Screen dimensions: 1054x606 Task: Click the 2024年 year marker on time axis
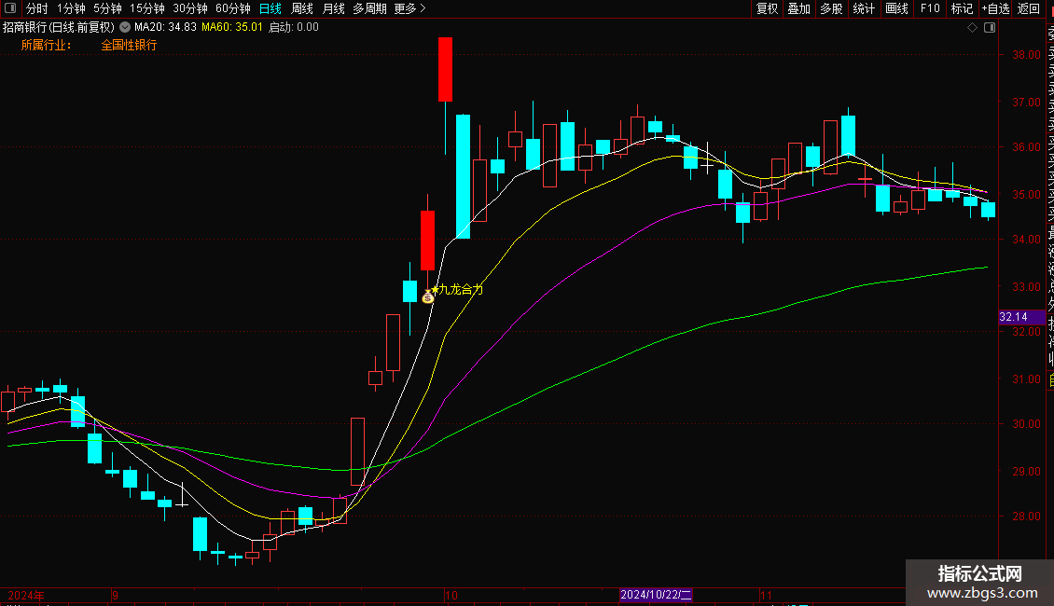pyautogui.click(x=26, y=595)
